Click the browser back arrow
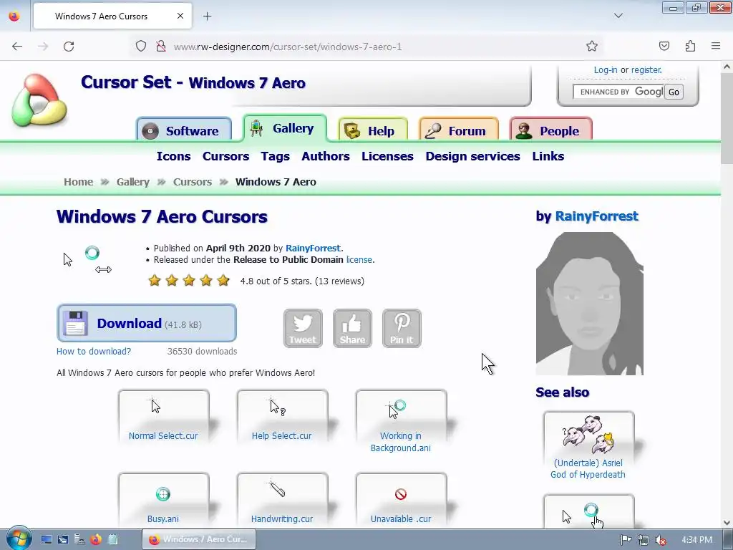The height and width of the screenshot is (550, 733). (x=17, y=47)
